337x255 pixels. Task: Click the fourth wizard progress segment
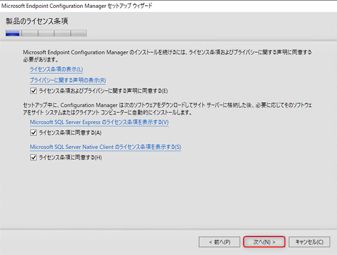click(x=62, y=33)
